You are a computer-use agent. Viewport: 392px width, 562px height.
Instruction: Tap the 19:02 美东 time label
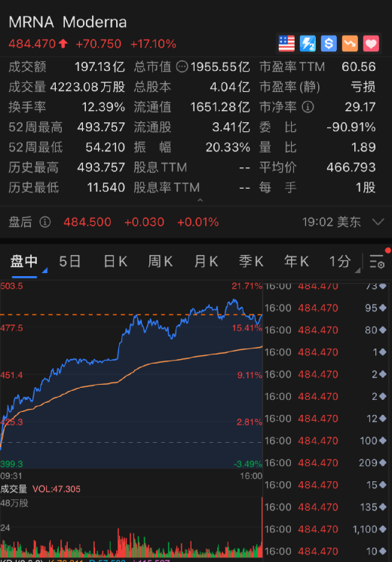[x=332, y=223]
